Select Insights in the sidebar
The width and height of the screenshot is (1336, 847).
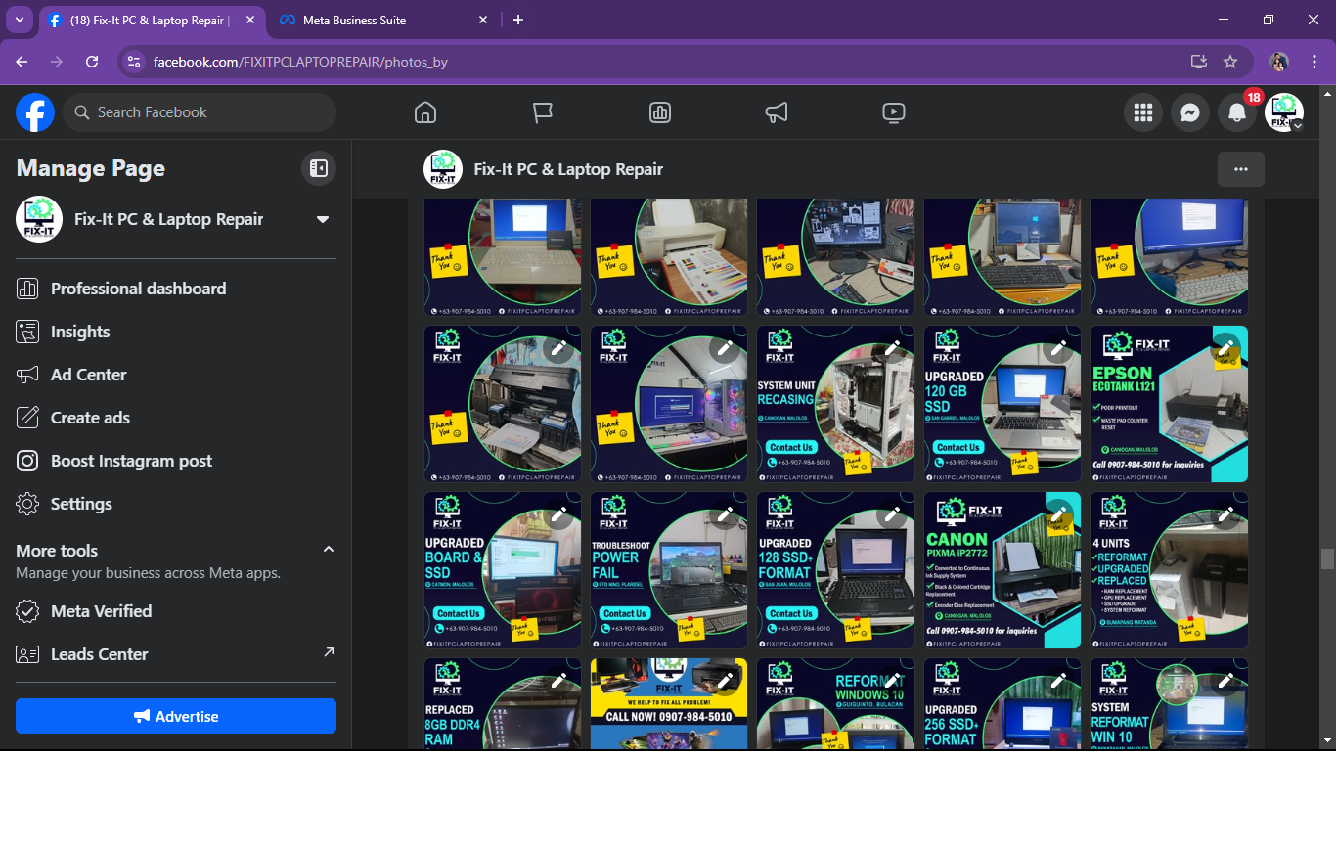(x=80, y=332)
